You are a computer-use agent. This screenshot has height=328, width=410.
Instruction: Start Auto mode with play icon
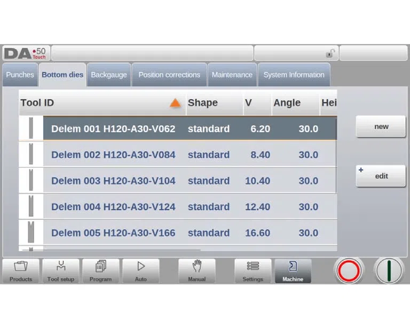[141, 271]
